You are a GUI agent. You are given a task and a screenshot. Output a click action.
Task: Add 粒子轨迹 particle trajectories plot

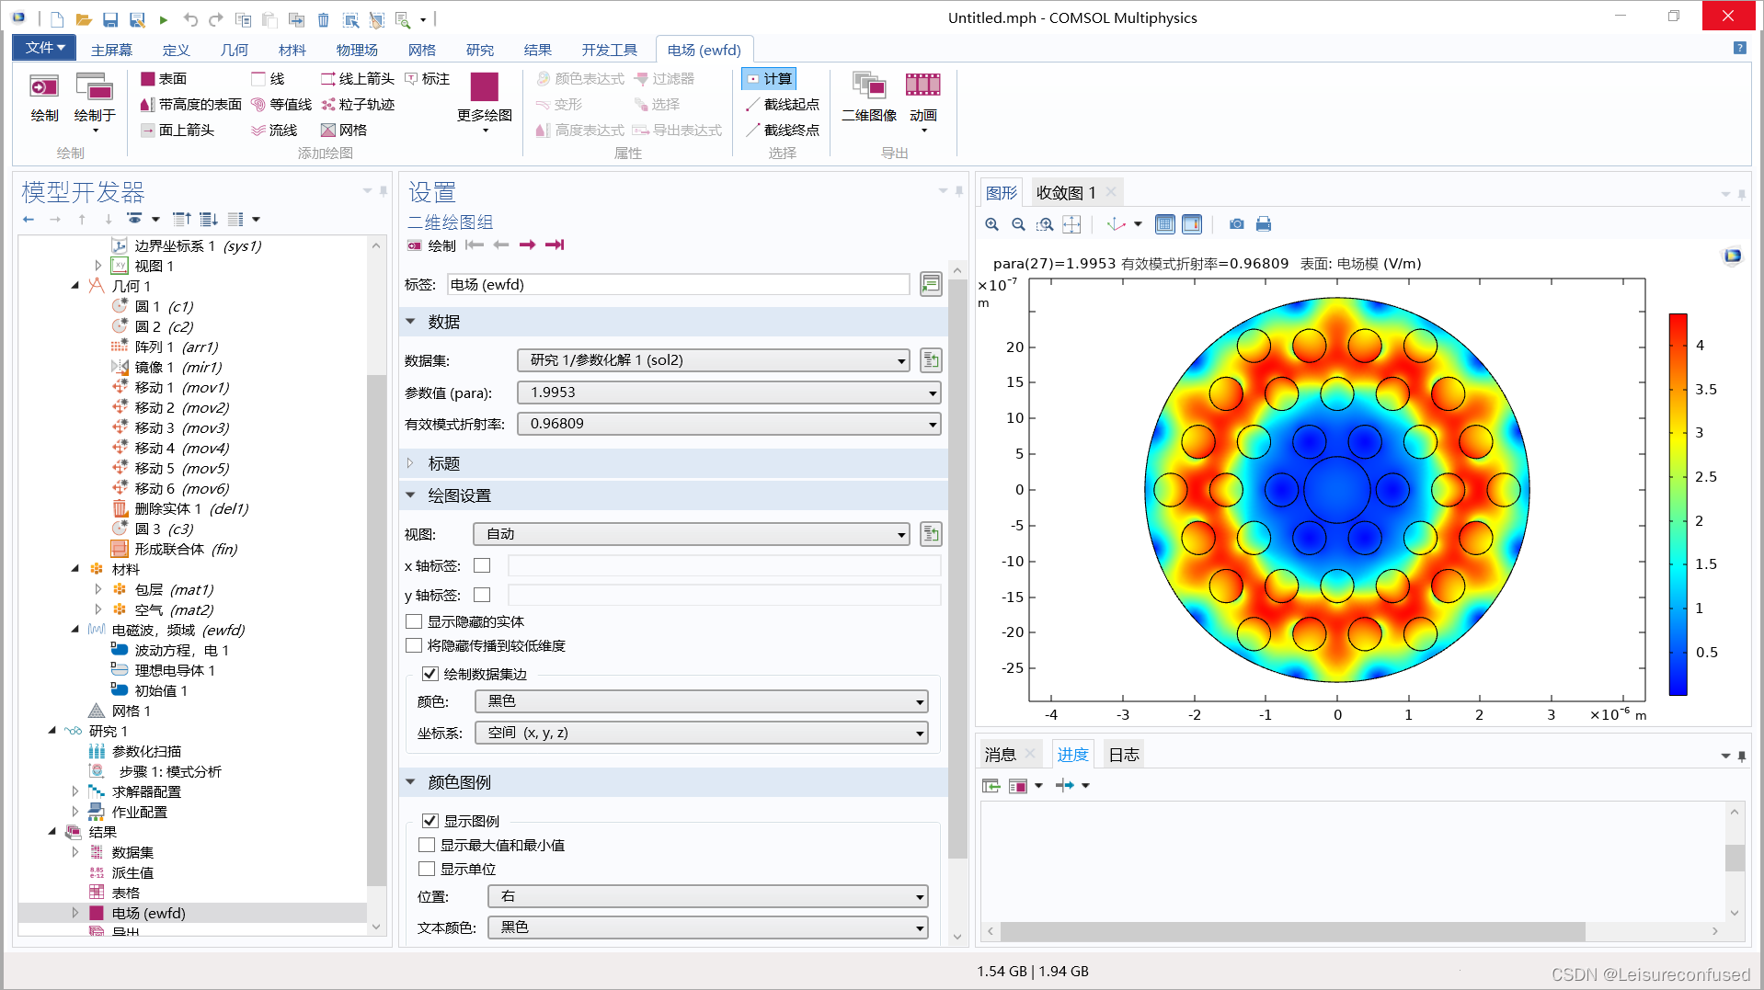358,105
